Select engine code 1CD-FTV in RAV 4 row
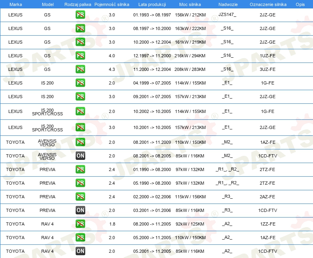The width and height of the screenshot is (313, 258). 267,251
